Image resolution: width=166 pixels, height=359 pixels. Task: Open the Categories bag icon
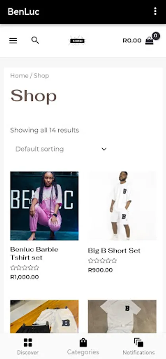tap(83, 343)
